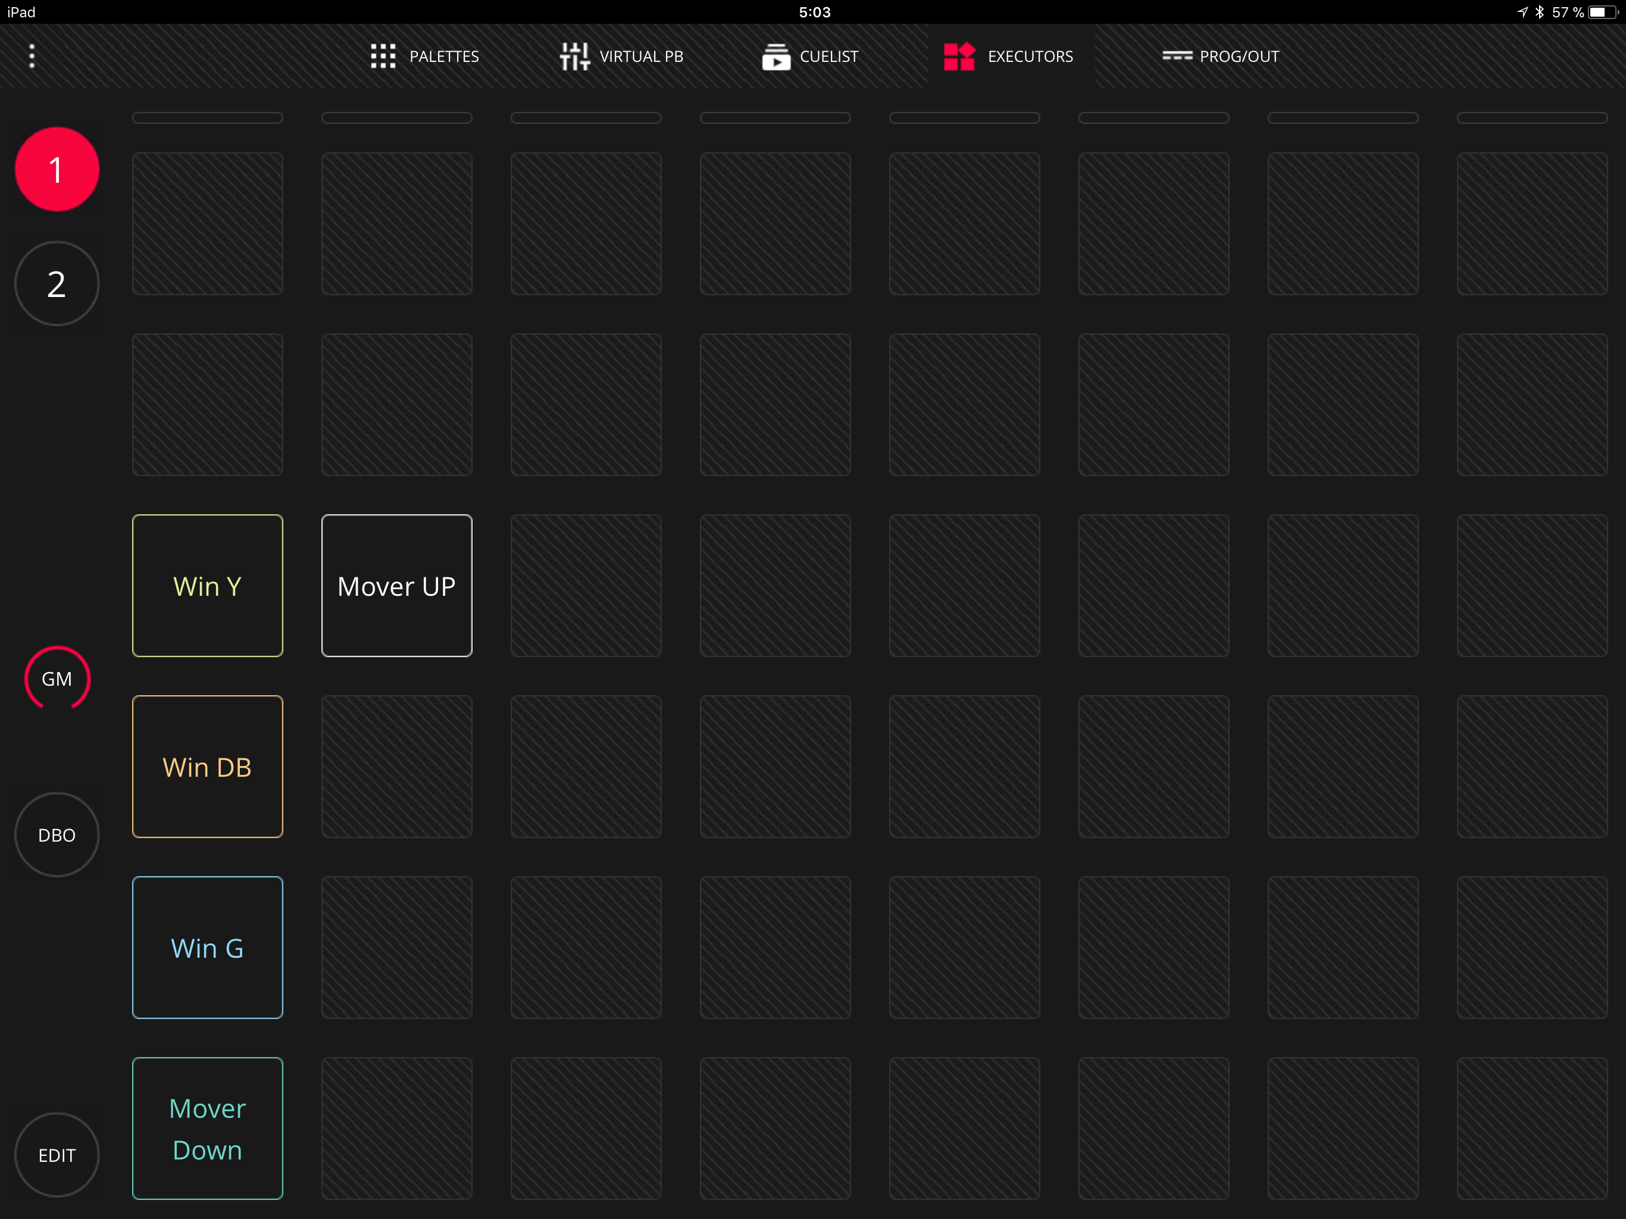
Task: Activate the Win G executor
Action: pos(207,947)
